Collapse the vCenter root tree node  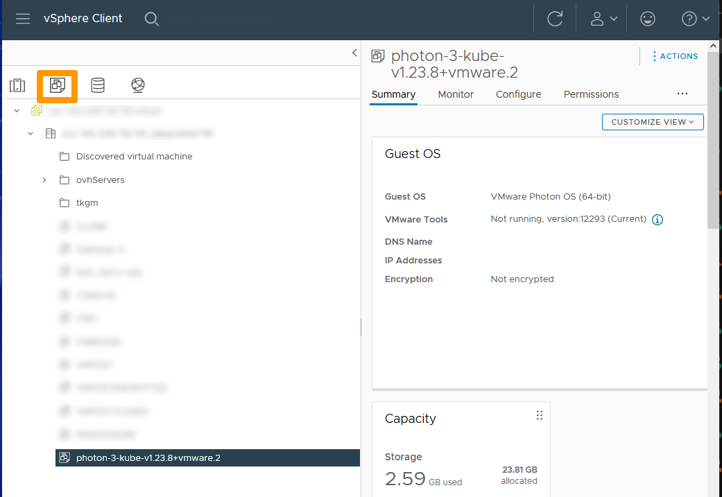(17, 110)
